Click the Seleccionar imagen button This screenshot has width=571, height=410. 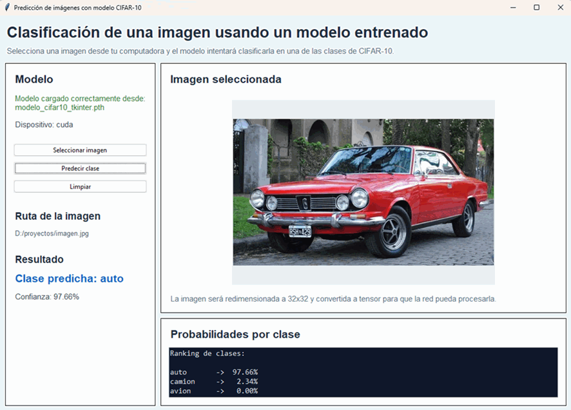tap(80, 150)
